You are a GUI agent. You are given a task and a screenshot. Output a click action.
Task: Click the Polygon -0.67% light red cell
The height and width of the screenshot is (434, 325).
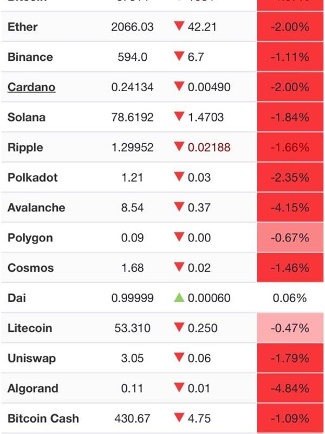pyautogui.click(x=291, y=238)
